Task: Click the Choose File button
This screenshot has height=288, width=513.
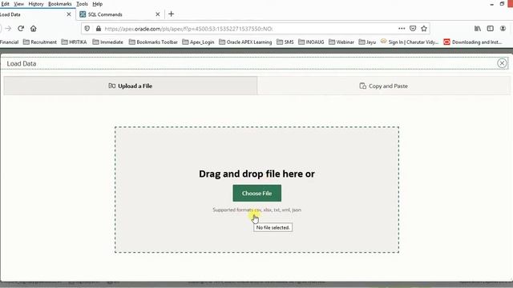Action: click(256, 194)
